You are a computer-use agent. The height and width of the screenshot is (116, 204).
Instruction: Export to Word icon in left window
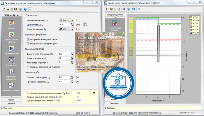(x=21, y=9)
